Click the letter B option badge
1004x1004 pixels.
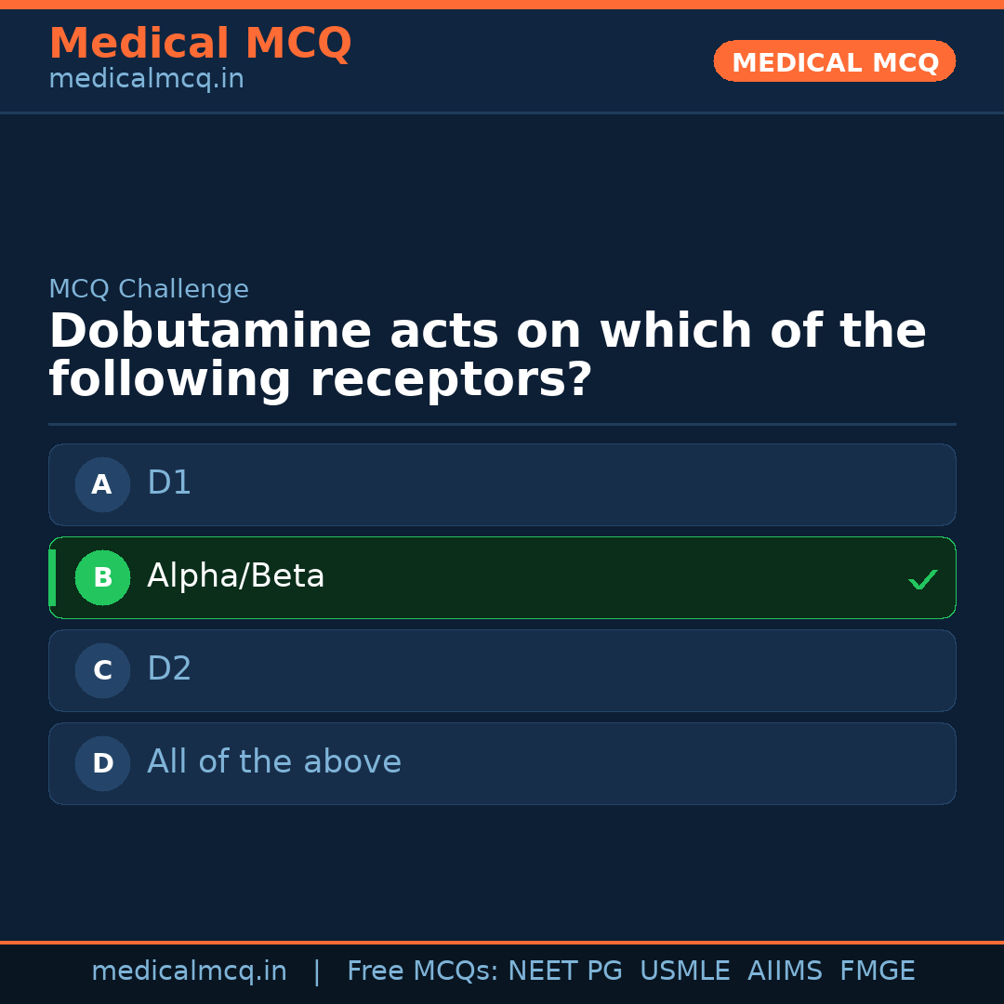tap(102, 577)
